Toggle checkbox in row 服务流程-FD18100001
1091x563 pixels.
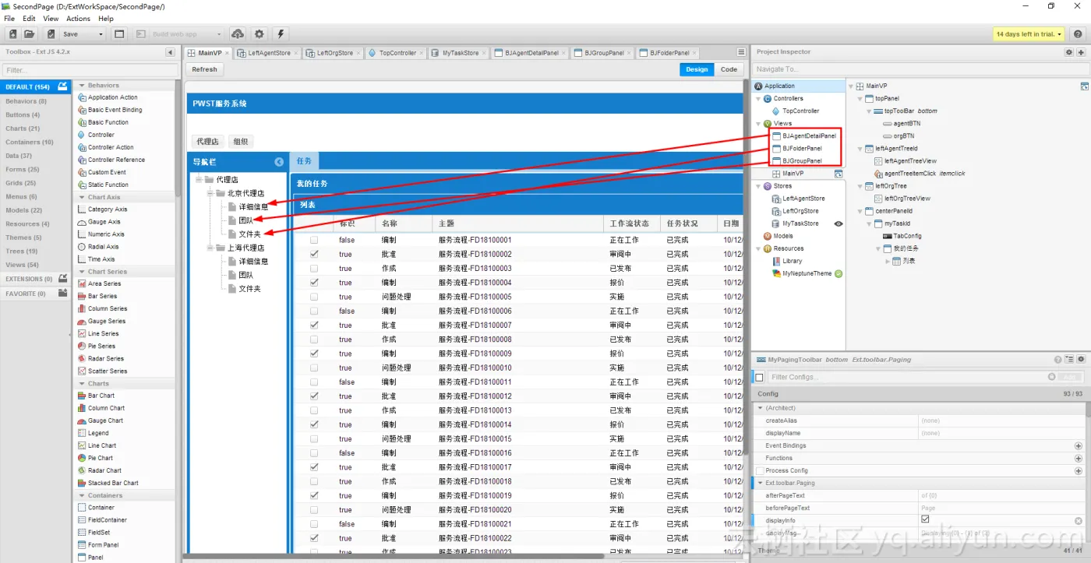tap(314, 240)
